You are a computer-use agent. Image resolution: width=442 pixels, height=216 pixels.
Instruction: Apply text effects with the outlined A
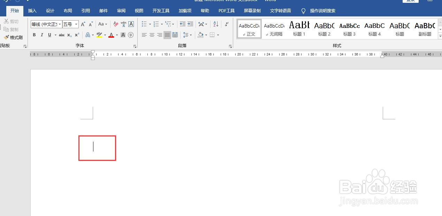(88, 35)
